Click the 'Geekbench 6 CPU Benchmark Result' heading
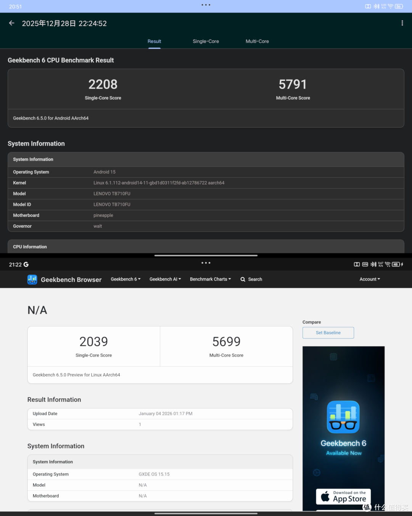Viewport: 412px width, 516px height. pos(61,60)
